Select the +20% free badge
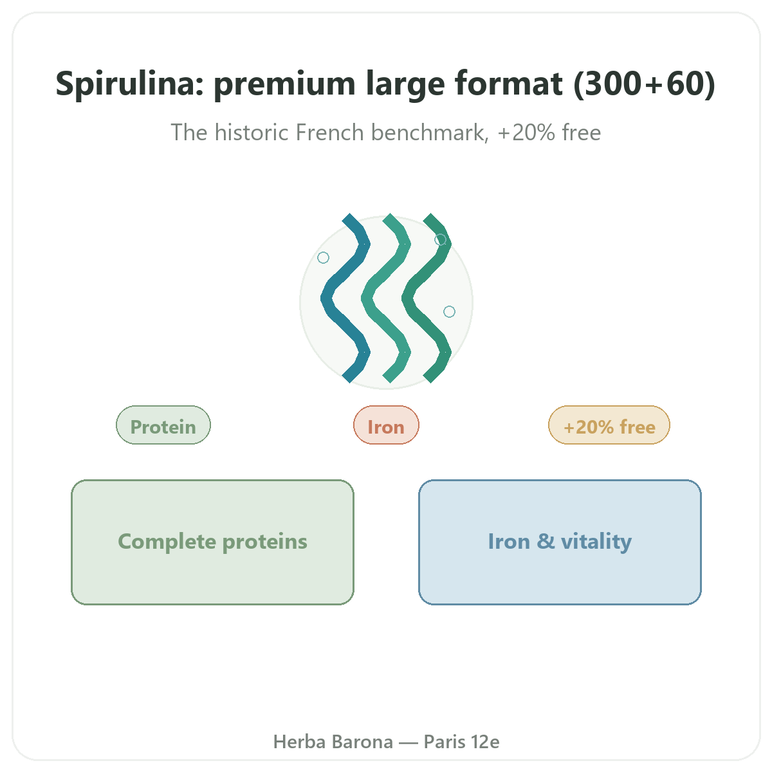 click(609, 425)
